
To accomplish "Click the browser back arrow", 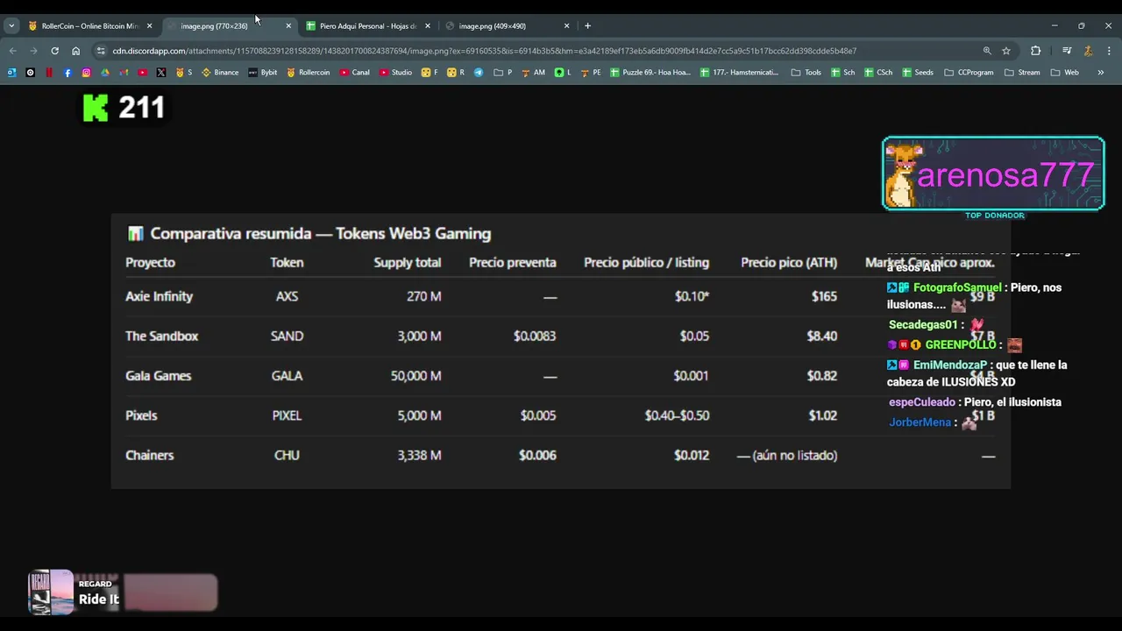I will tap(12, 51).
